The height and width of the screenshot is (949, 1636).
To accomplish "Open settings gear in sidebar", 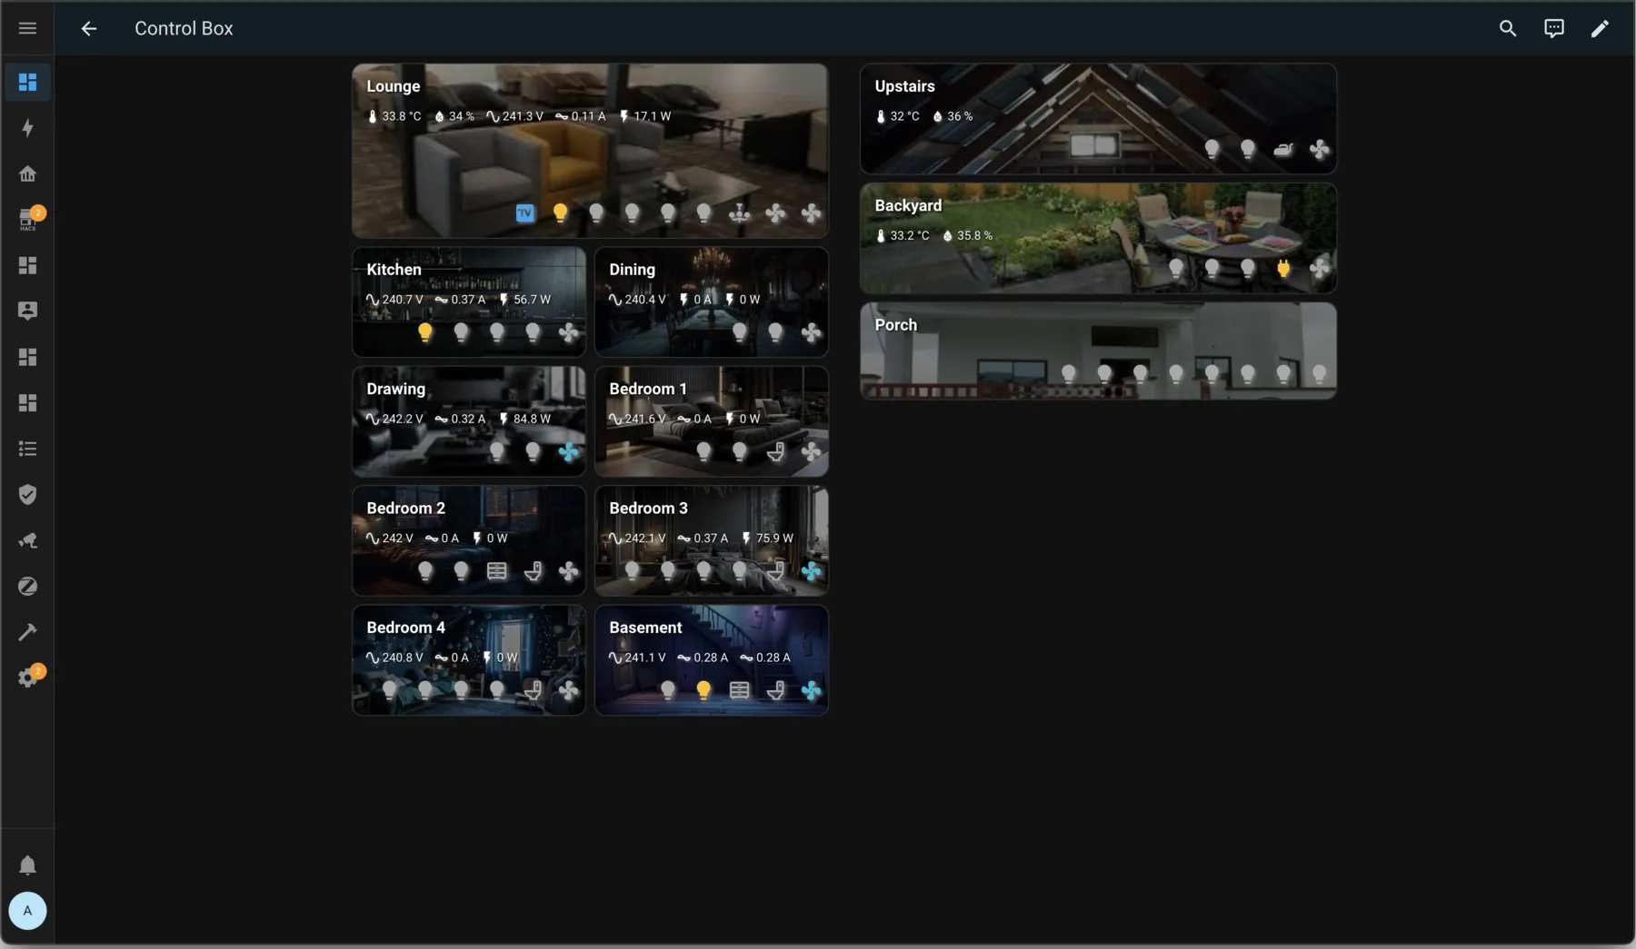I will (27, 677).
